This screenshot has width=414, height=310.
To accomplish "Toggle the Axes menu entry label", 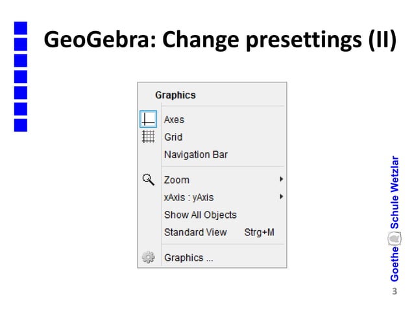I will [x=174, y=119].
